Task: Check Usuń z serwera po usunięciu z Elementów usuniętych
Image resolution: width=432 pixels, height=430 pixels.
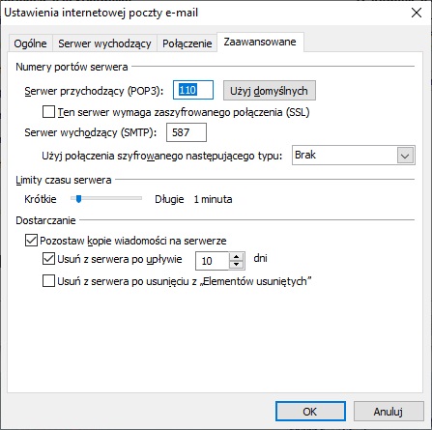Action: 48,281
